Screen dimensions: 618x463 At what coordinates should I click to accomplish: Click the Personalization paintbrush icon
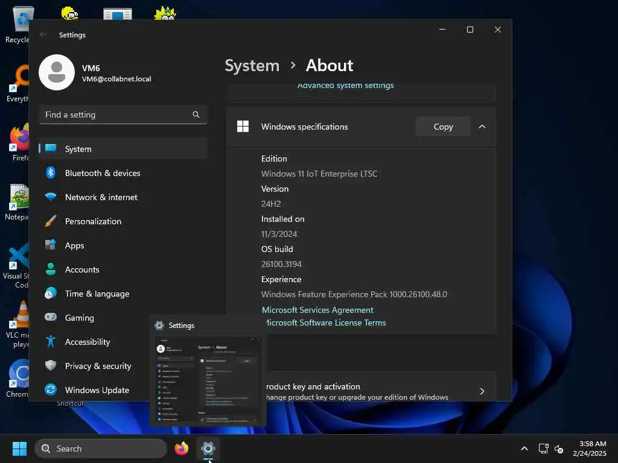(51, 221)
